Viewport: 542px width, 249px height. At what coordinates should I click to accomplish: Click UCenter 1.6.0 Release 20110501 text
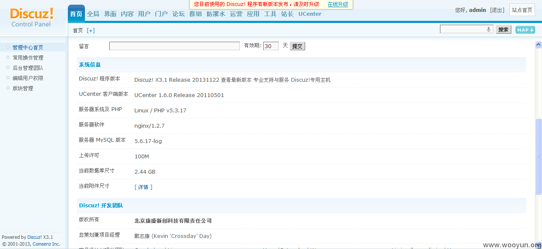point(179,95)
